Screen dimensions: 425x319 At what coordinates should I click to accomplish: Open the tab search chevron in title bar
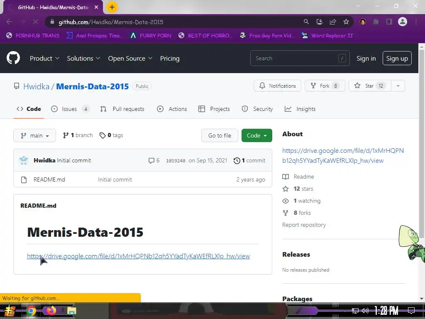358,6
